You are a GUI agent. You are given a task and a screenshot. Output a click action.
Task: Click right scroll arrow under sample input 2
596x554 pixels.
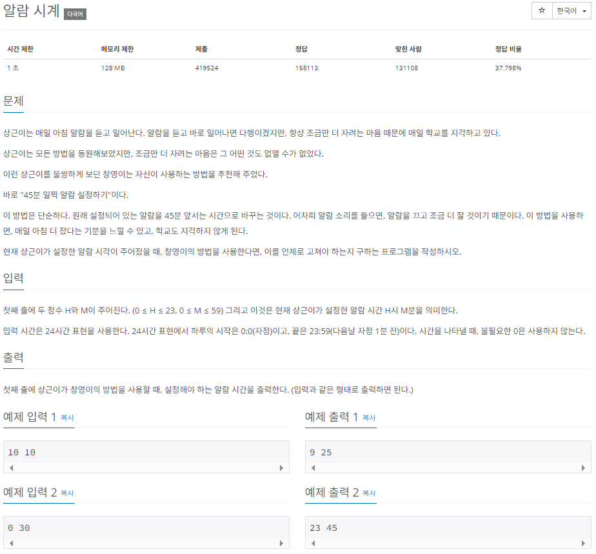pyautogui.click(x=281, y=544)
